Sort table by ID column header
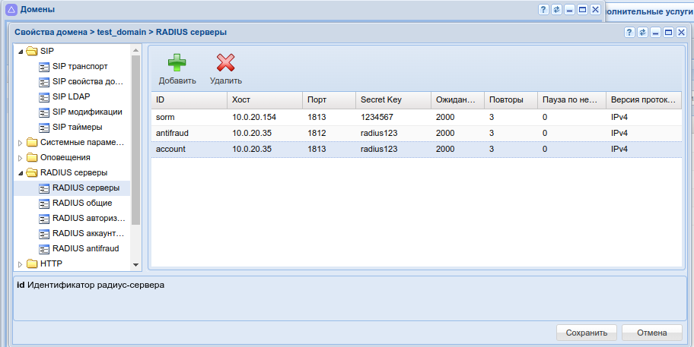Screen dimensions: 694x347 point(189,99)
